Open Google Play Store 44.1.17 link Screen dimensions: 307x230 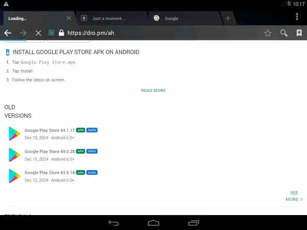point(50,130)
